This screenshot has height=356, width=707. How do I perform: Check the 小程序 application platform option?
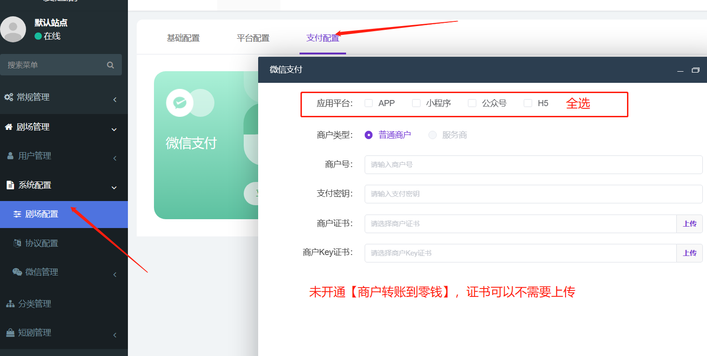[x=416, y=103]
